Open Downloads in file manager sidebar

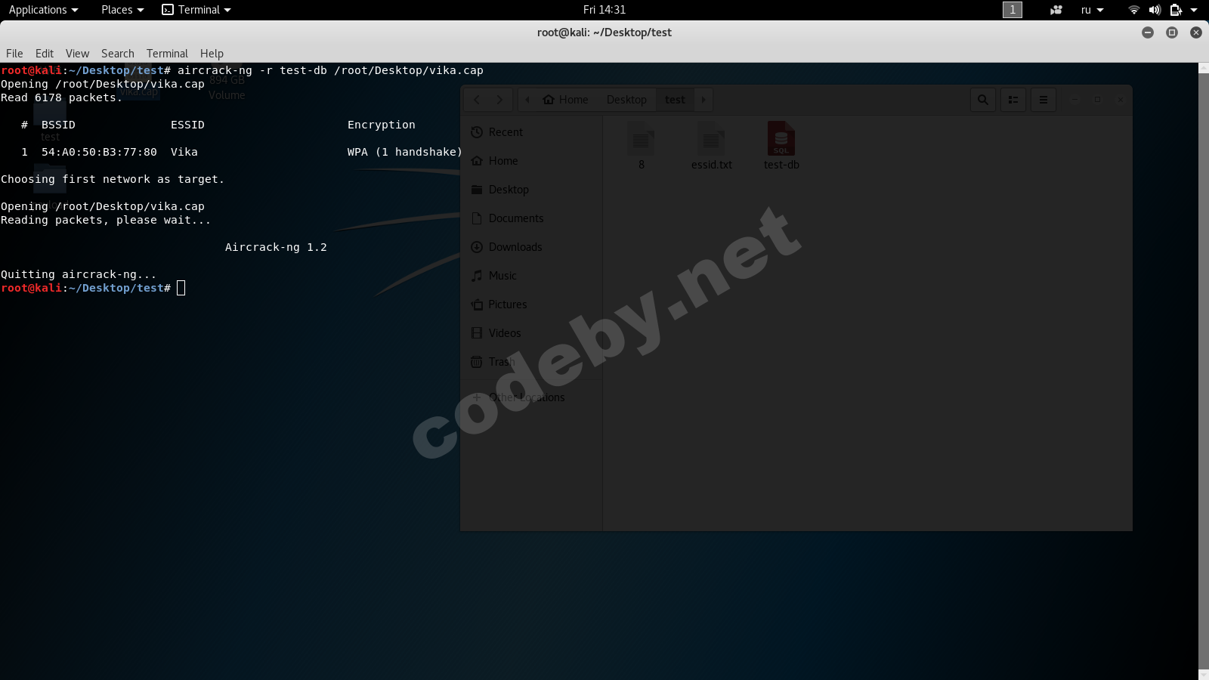[531, 247]
